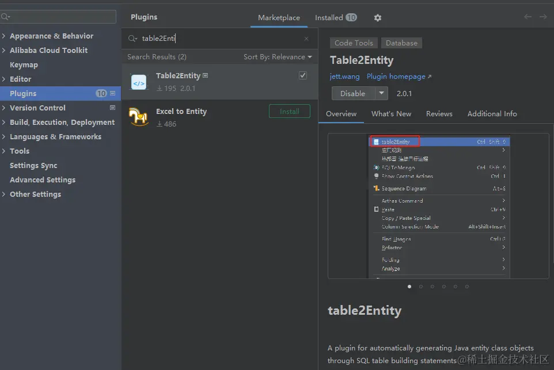Click Install for Excel to Entity

click(289, 111)
